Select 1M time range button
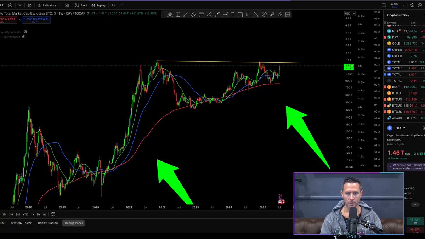 pyautogui.click(x=5, y=214)
